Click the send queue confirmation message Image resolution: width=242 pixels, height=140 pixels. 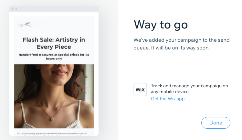[x=182, y=44]
